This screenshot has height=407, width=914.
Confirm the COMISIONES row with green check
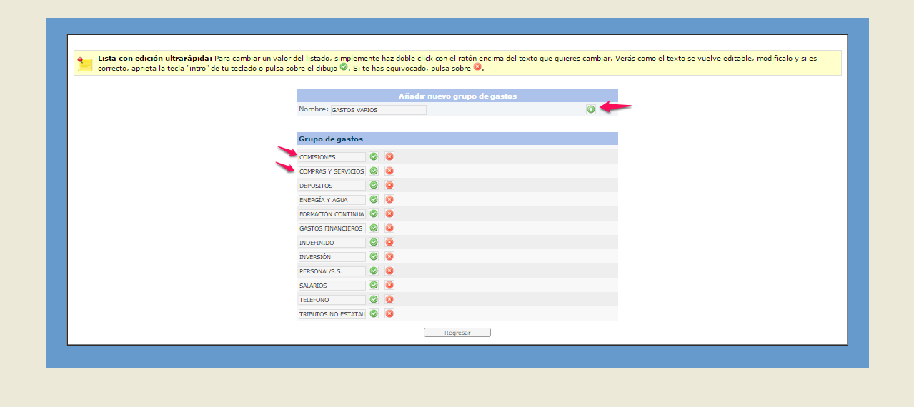tap(374, 156)
